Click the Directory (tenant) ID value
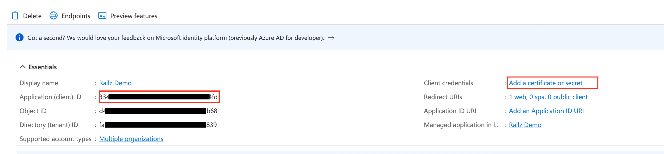 pos(158,125)
